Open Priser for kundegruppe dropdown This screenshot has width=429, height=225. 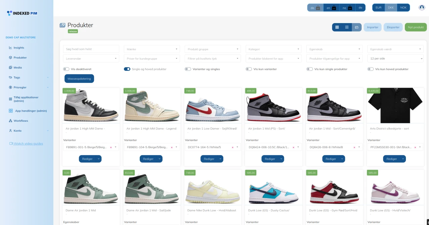click(152, 59)
